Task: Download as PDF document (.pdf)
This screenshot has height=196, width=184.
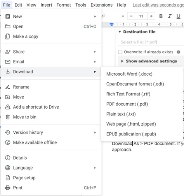Action: (142, 104)
